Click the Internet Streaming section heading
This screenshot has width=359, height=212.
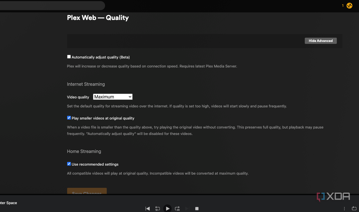[86, 84]
